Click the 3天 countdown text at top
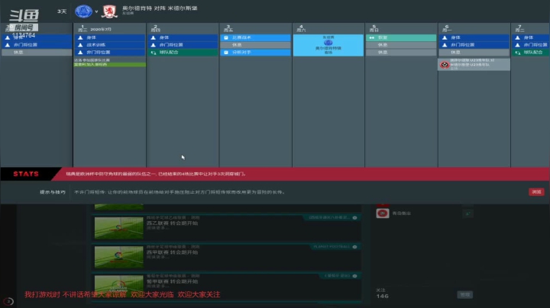Screen dimensions: 550x308 click(x=62, y=11)
